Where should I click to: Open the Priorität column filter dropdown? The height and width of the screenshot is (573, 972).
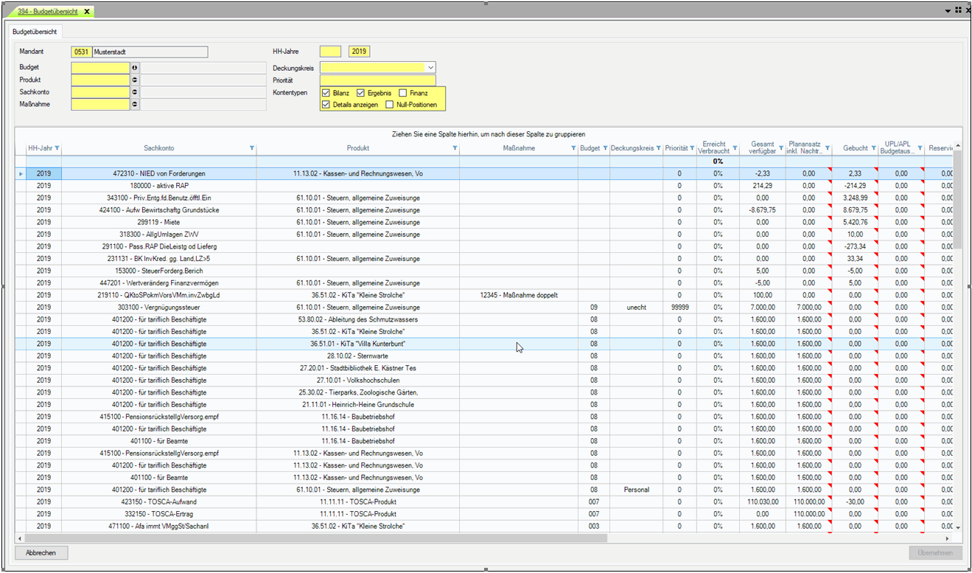[x=693, y=148]
